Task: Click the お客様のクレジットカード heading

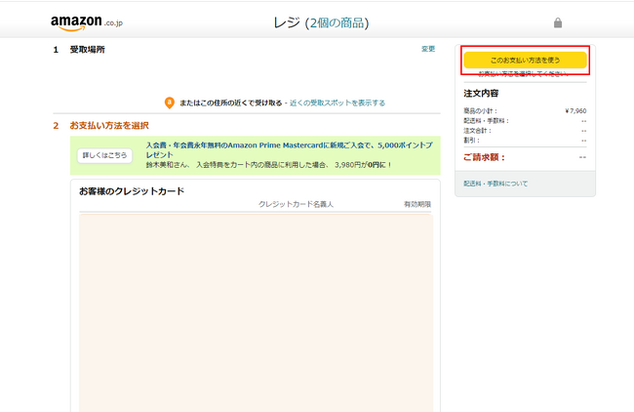Action: 132,191
